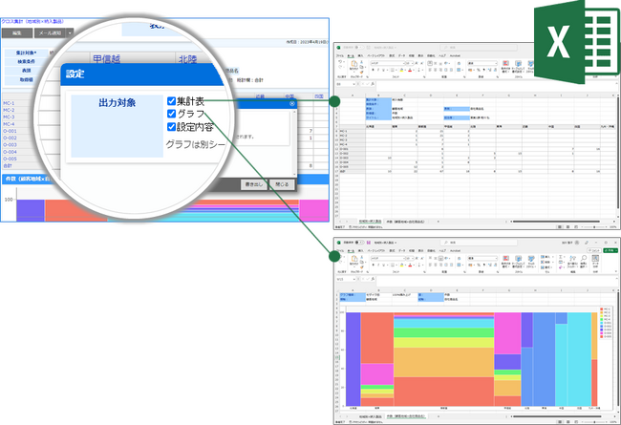This screenshot has width=621, height=425.
Task: Toggle Italic in lower Excel ribbon
Action: pyautogui.click(x=378, y=265)
